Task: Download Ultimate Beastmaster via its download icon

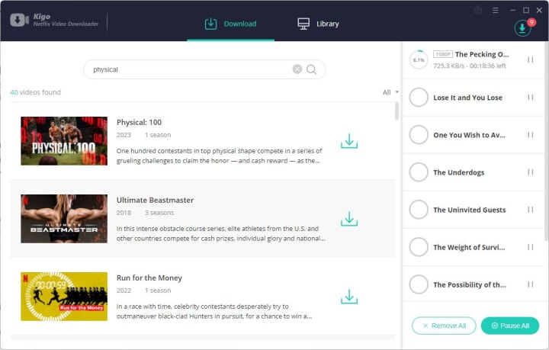Action: pyautogui.click(x=349, y=219)
